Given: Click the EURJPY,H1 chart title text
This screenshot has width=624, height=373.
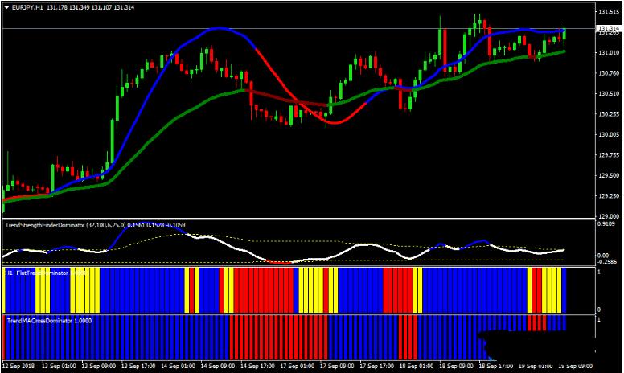Looking at the screenshot, I should (27, 7).
